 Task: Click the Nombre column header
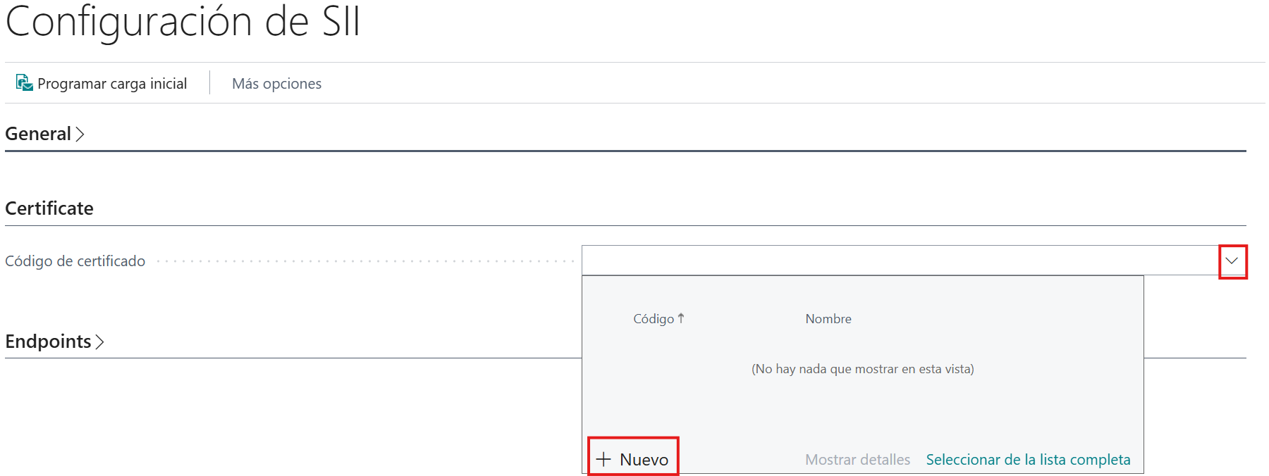coord(828,319)
